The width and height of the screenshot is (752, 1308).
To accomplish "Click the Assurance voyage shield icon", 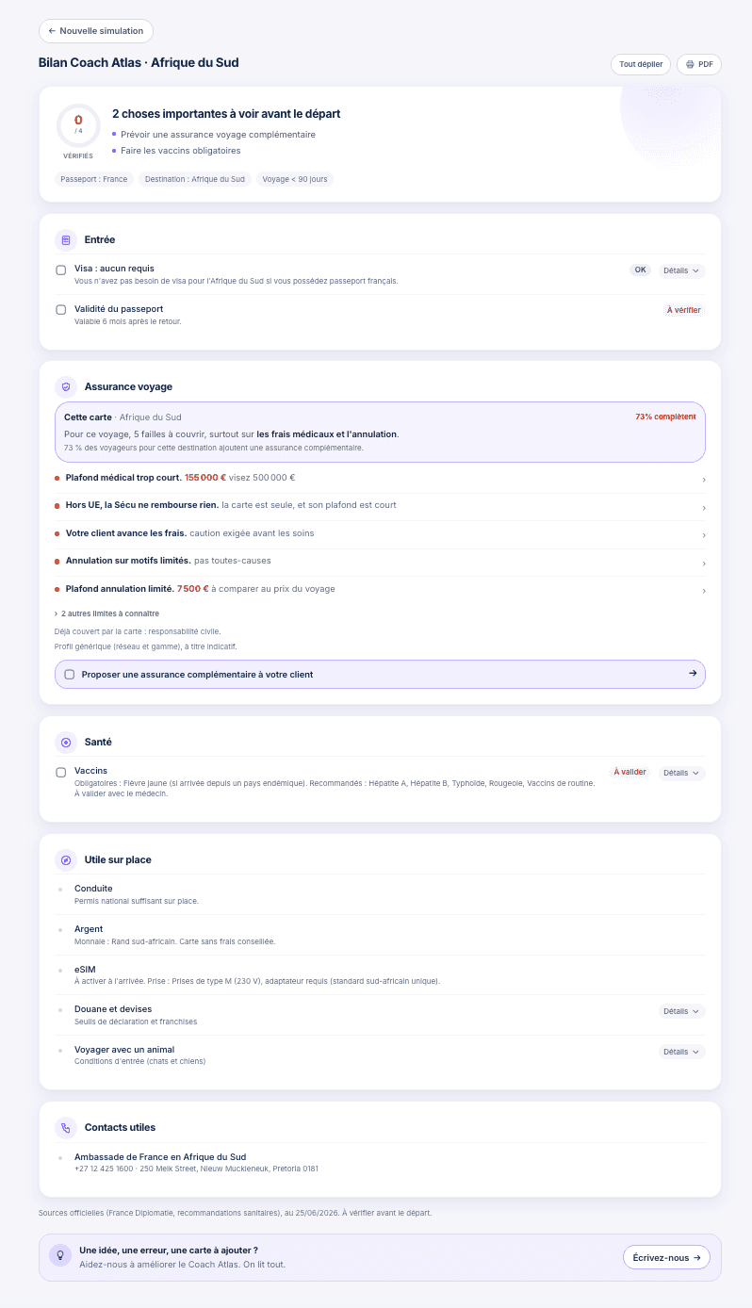I will click(x=66, y=387).
